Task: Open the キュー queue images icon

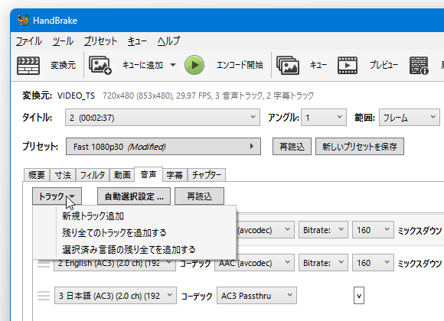Action: tap(288, 65)
